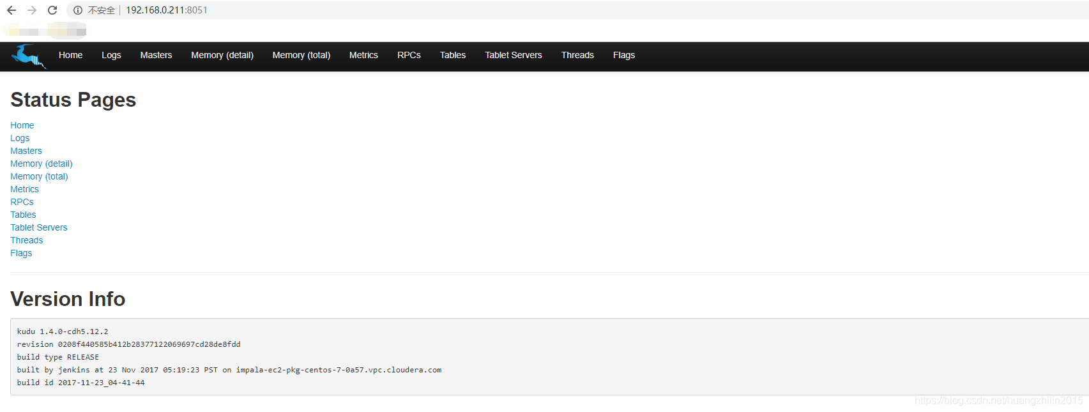This screenshot has height=412, width=1089.
Task: Click the browser forward arrow
Action: [32, 10]
